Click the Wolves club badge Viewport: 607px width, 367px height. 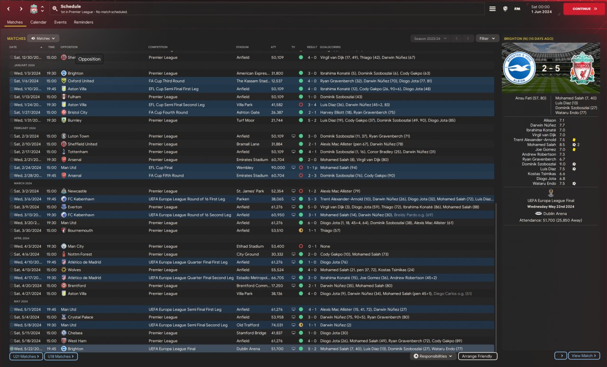tap(64, 270)
